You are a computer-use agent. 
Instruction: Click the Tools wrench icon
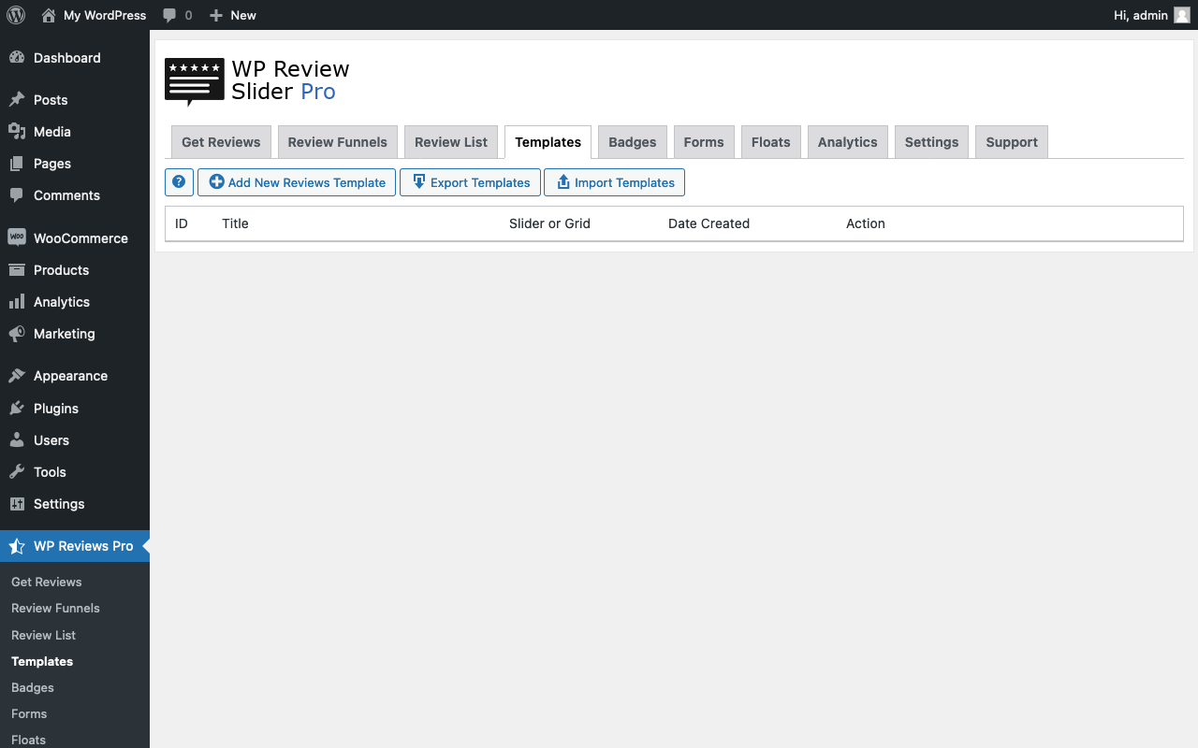point(17,472)
